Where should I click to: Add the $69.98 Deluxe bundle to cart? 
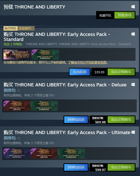tap(121, 120)
